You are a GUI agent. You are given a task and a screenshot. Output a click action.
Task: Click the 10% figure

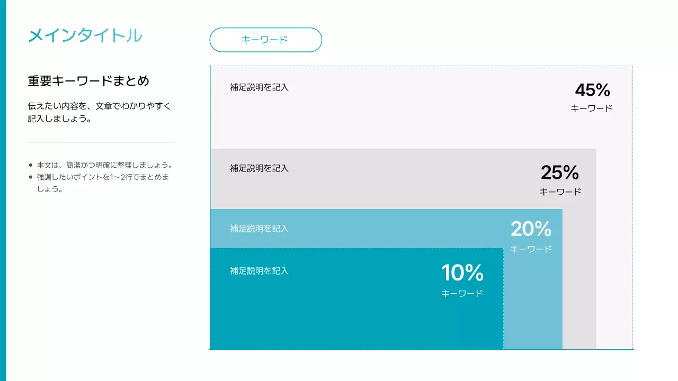point(462,273)
